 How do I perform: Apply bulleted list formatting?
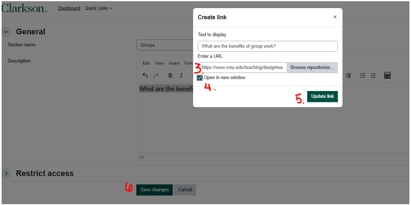pos(363,75)
